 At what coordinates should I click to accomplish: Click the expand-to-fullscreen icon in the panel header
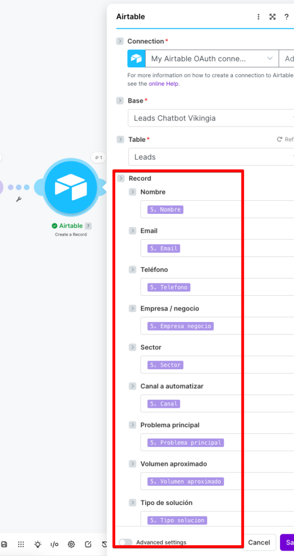coord(272,17)
